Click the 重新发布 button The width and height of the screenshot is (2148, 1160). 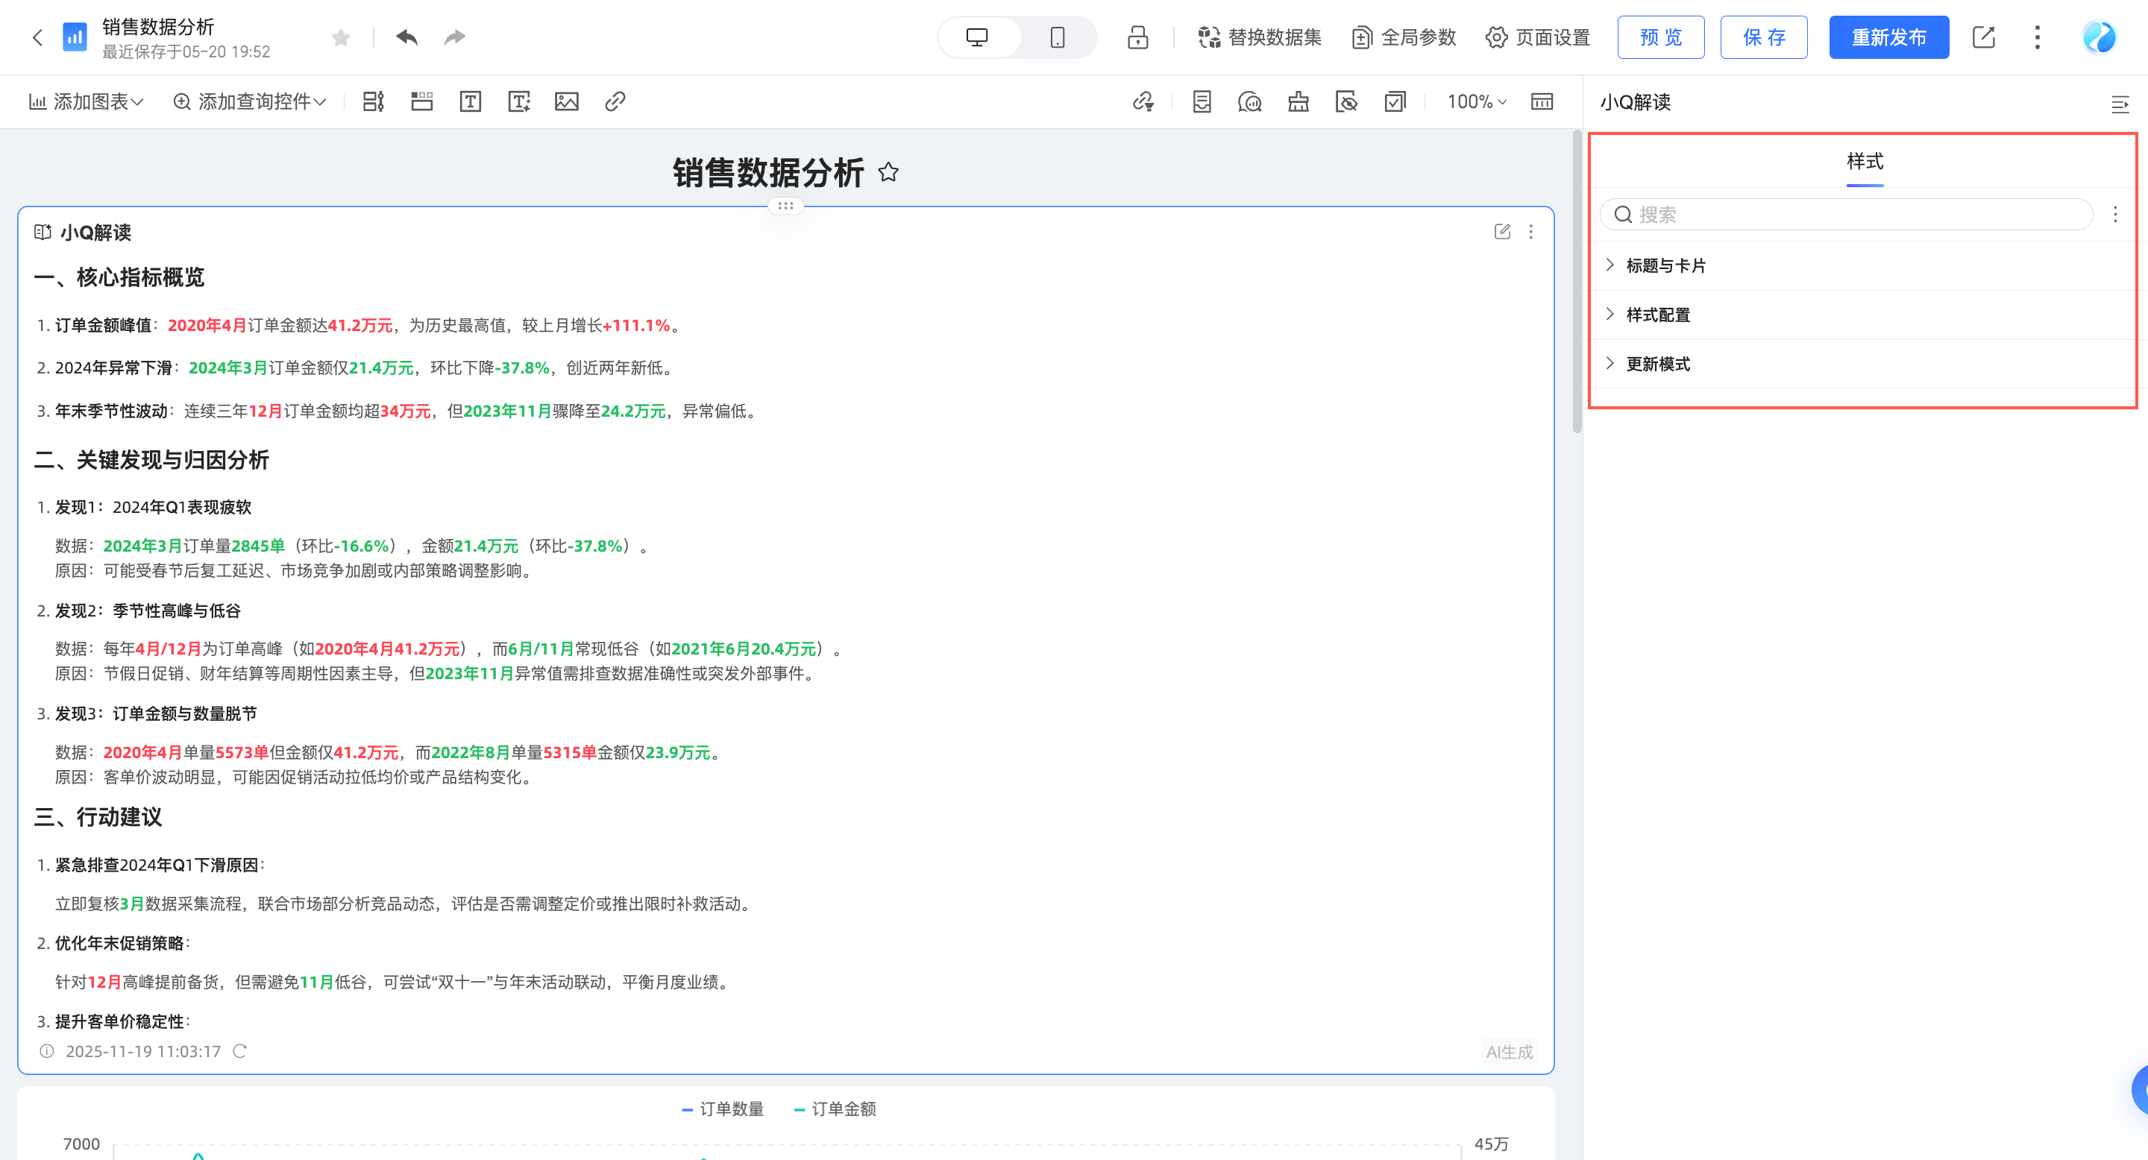[x=1888, y=37]
